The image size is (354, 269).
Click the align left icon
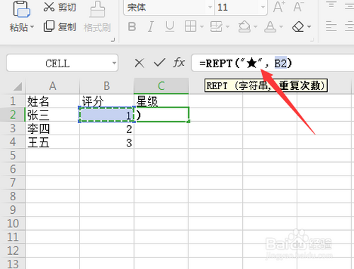[331, 26]
